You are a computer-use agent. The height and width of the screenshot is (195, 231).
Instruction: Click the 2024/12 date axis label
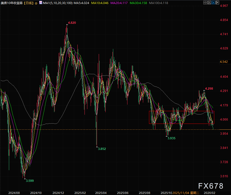tap(58, 193)
